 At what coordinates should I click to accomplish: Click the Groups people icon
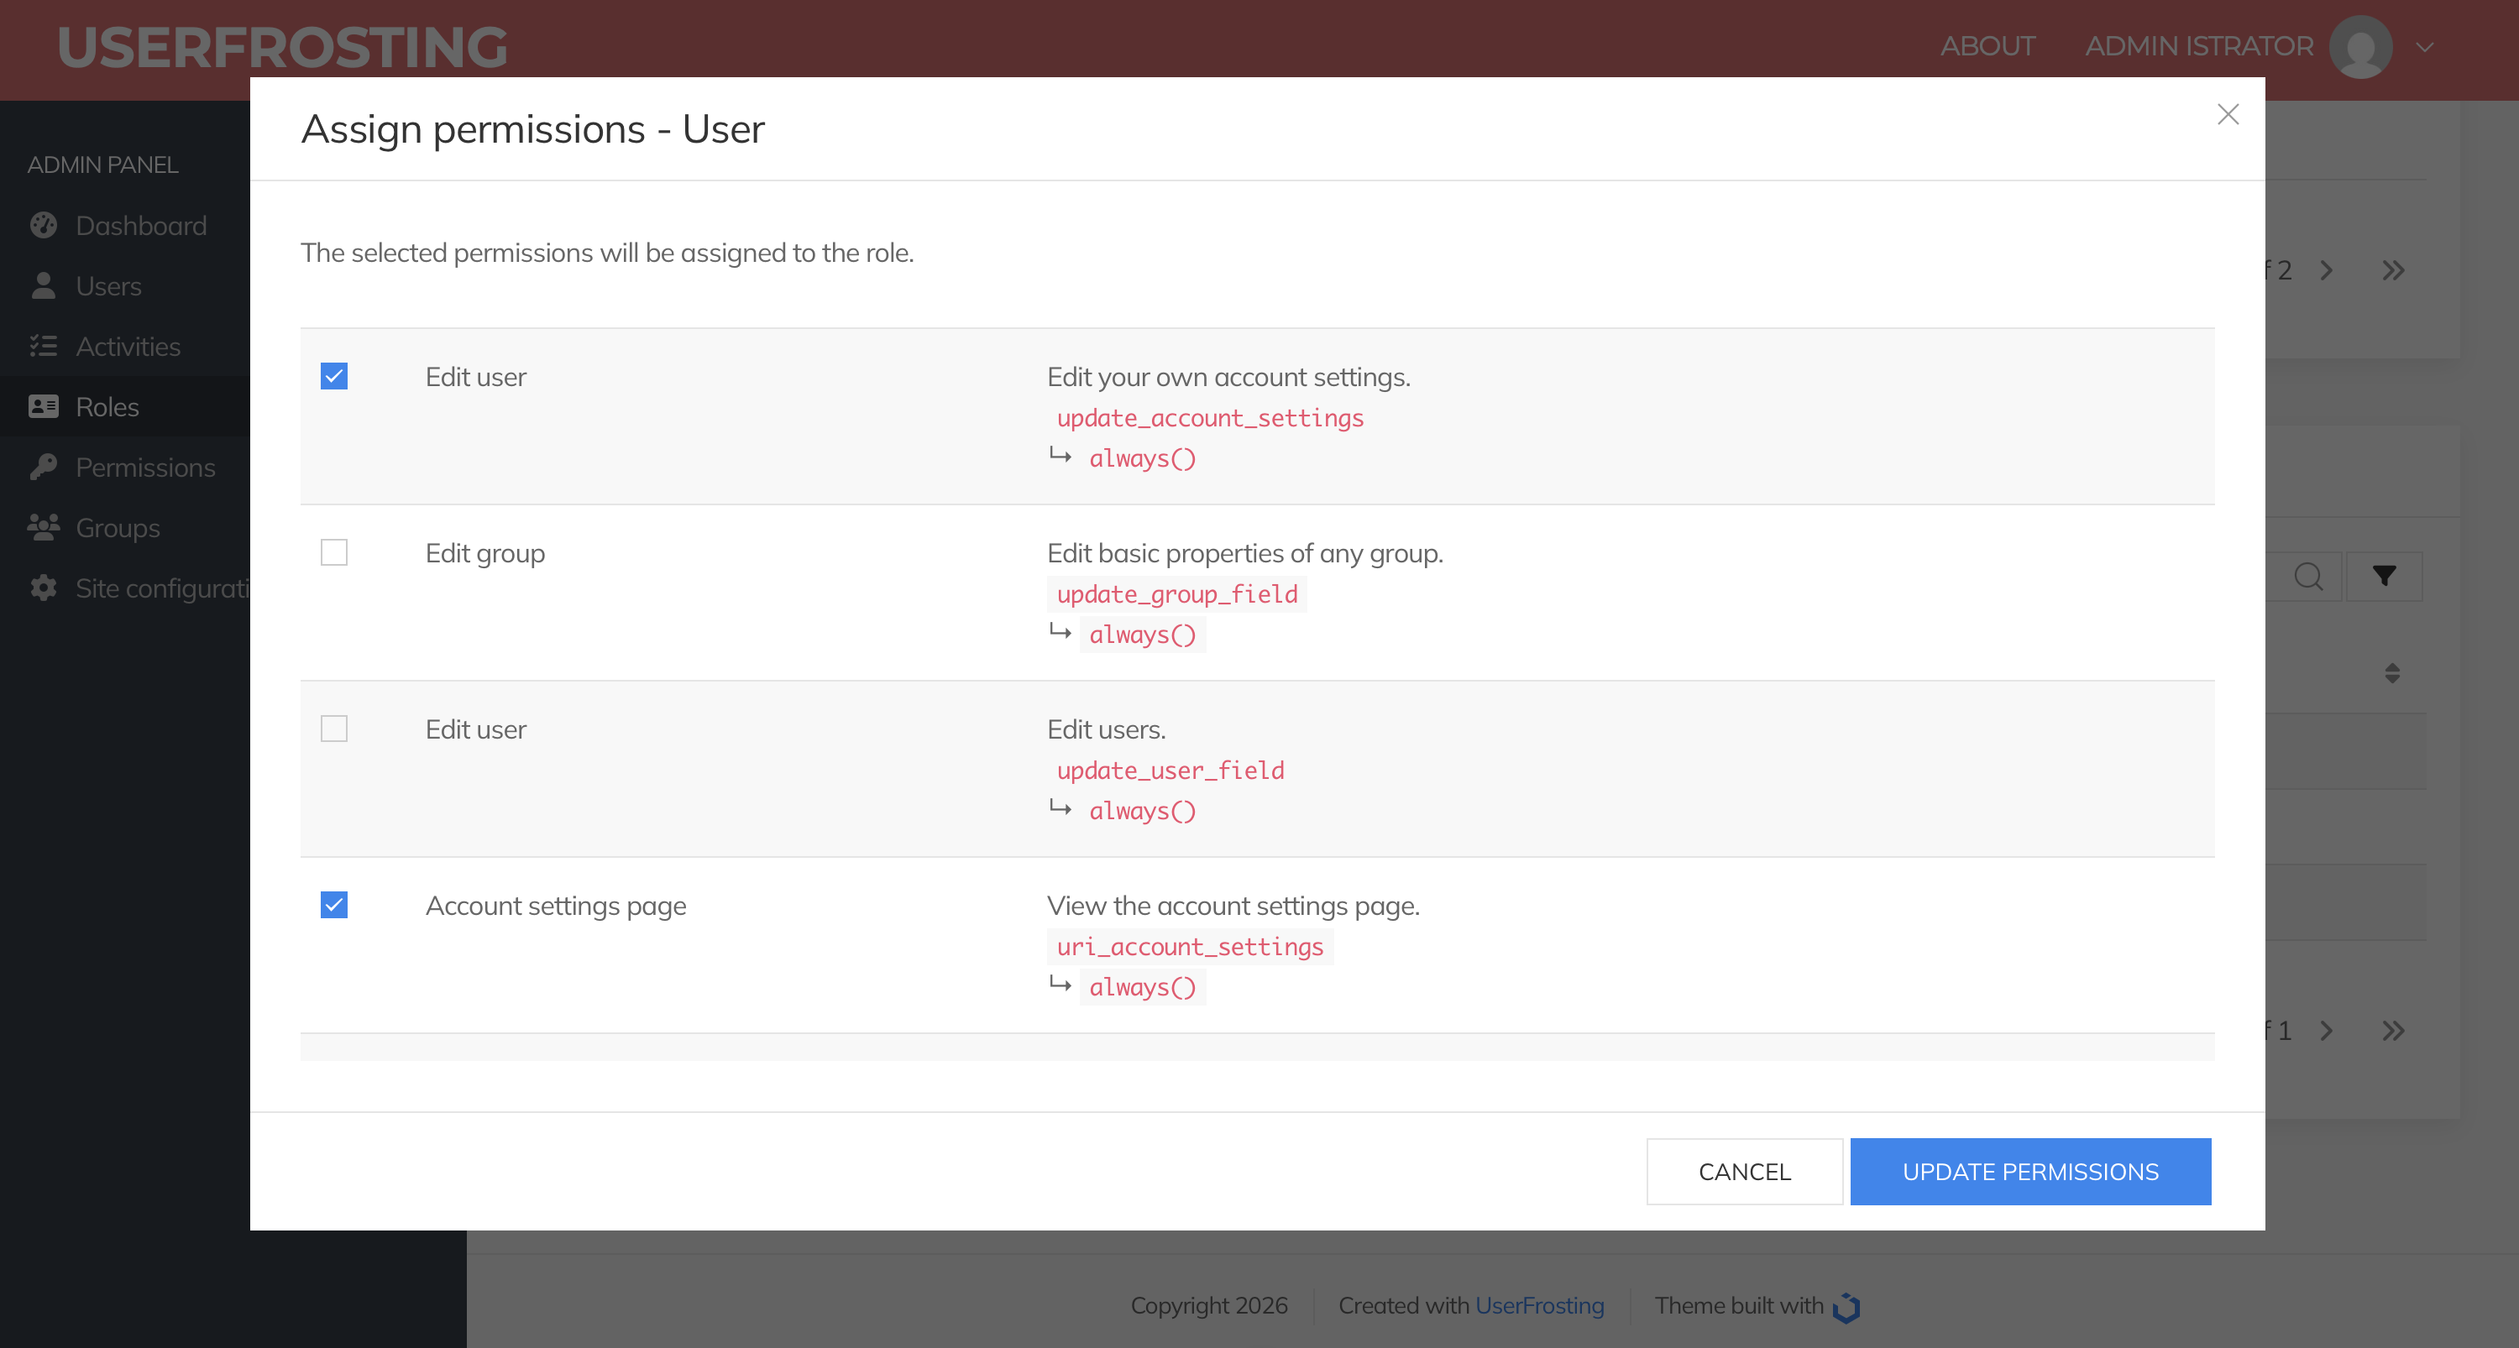pos(43,528)
